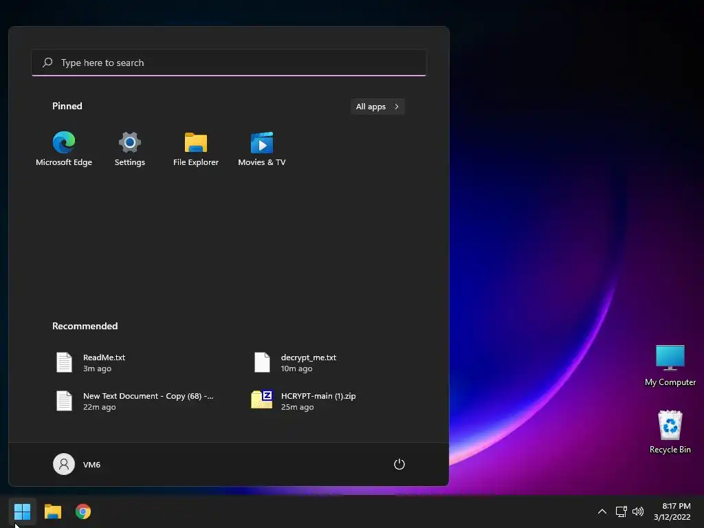
Task: Open the clock showing 8:17 PM
Action: tap(672, 511)
